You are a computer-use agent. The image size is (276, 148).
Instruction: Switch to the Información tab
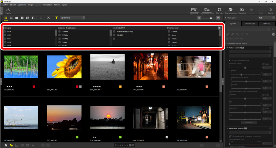[250, 24]
